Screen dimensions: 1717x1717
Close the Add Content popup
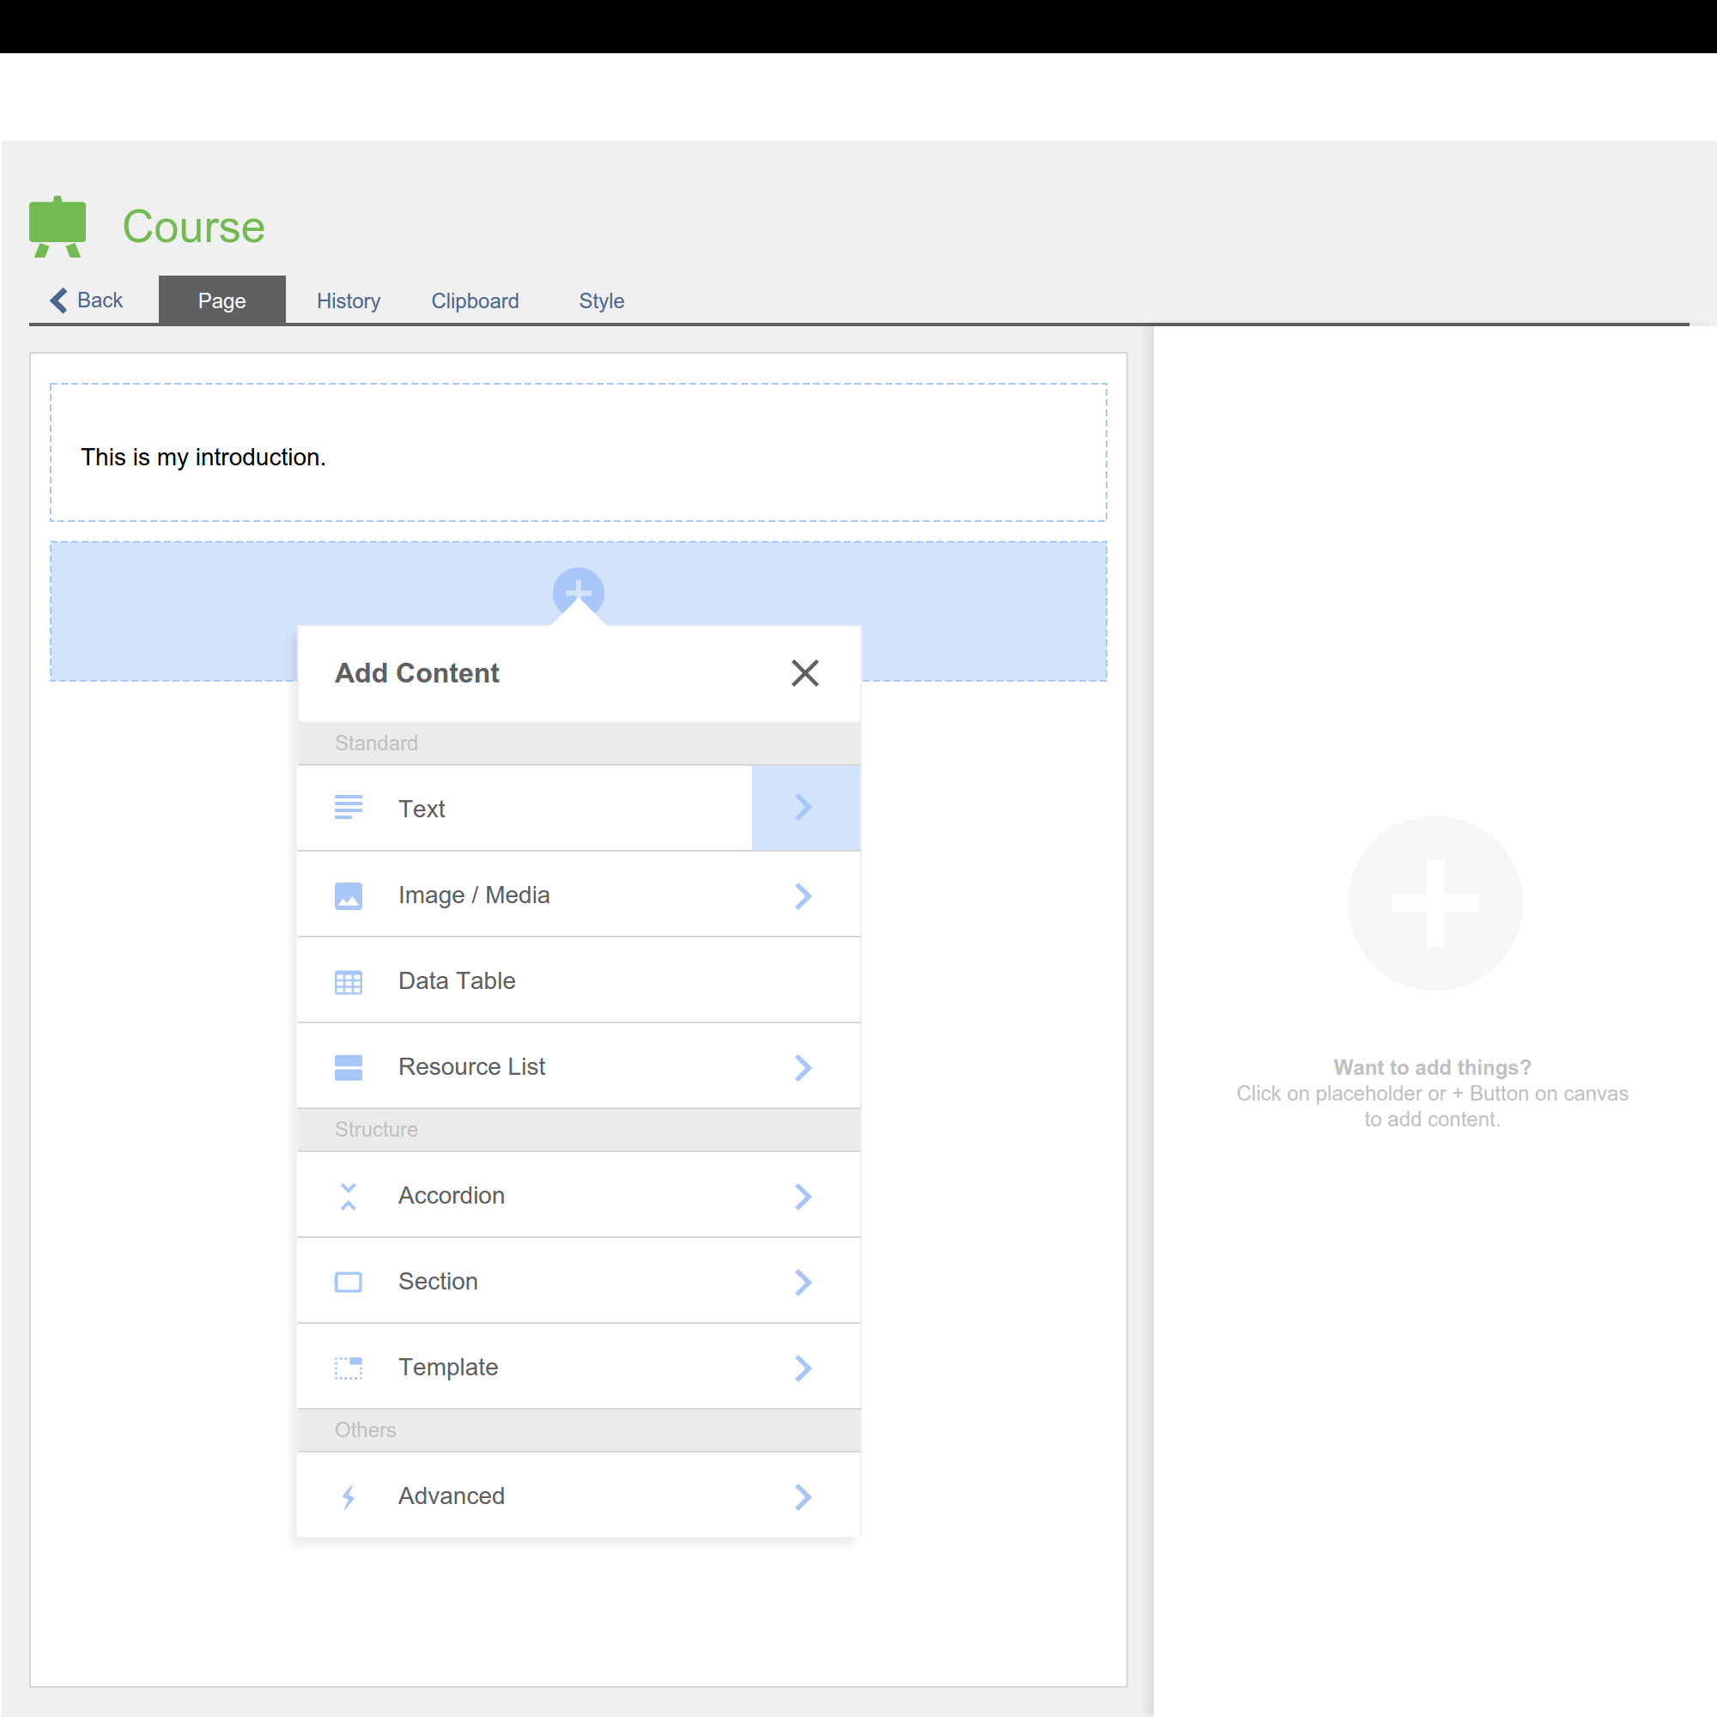804,673
